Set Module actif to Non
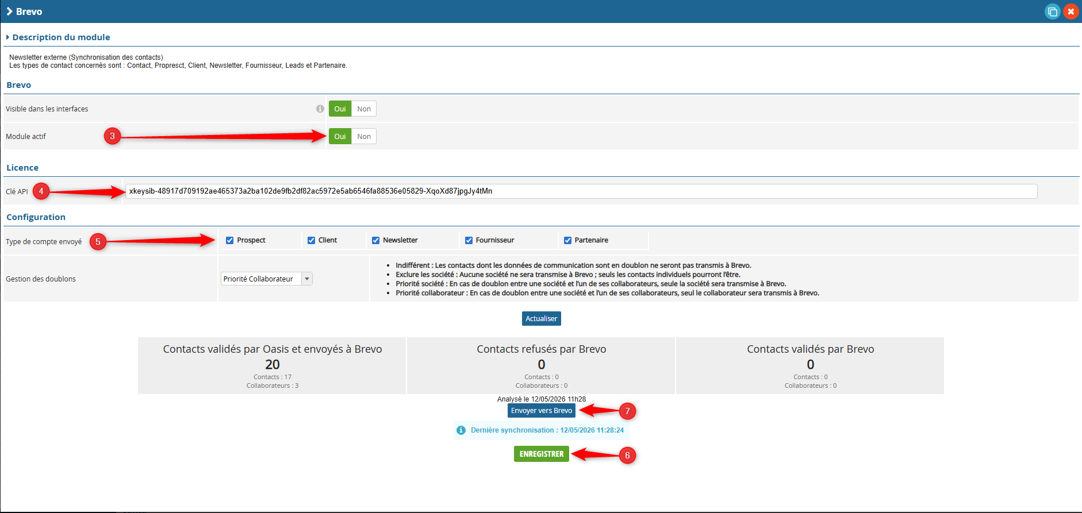 (364, 136)
